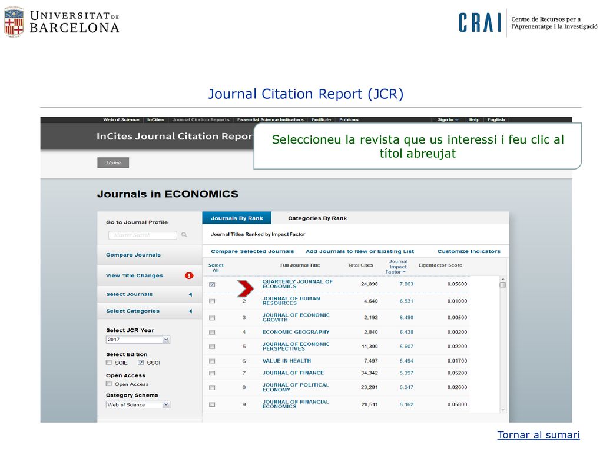This screenshot has height=452, width=603.
Task: Check the Economic Geography row checkbox
Action: (x=212, y=333)
